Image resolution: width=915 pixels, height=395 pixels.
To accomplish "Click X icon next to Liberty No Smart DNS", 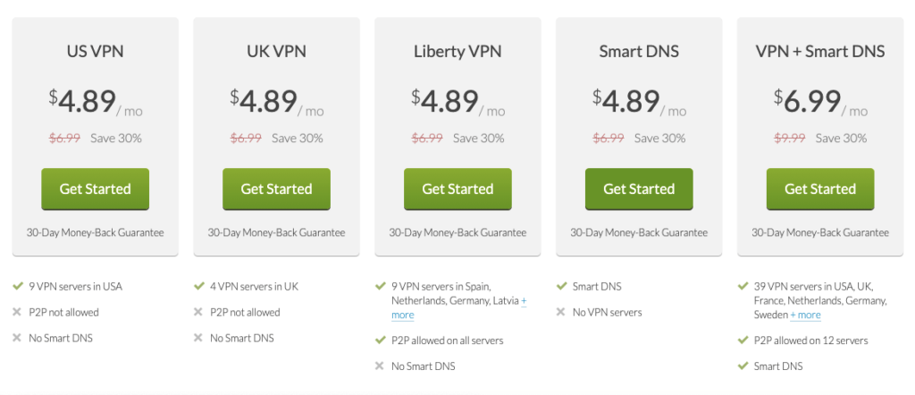I will click(379, 366).
